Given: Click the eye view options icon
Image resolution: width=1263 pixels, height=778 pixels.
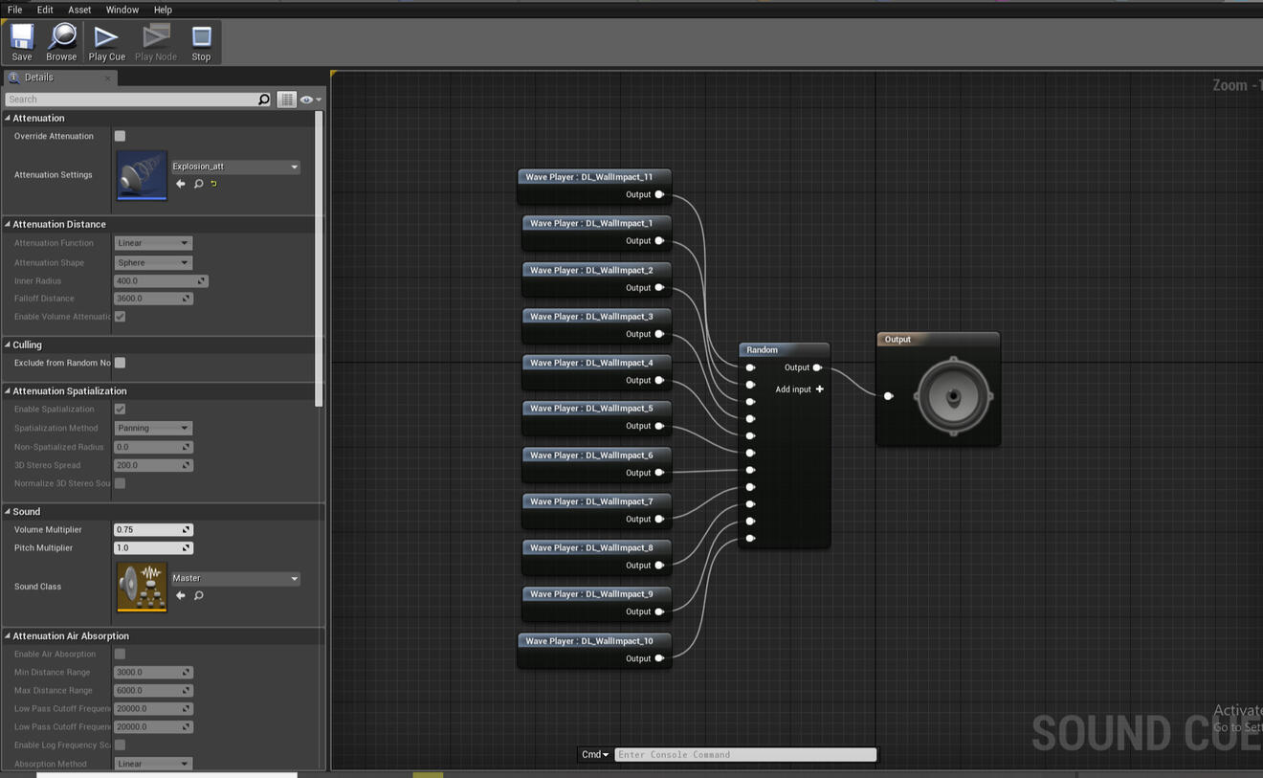Looking at the screenshot, I should pyautogui.click(x=307, y=100).
